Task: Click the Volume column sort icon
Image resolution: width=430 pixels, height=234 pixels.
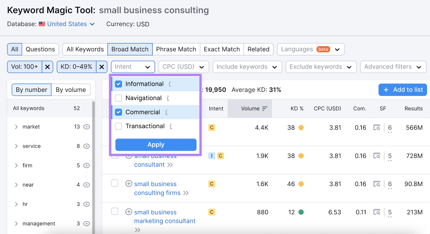Action: 265,109
